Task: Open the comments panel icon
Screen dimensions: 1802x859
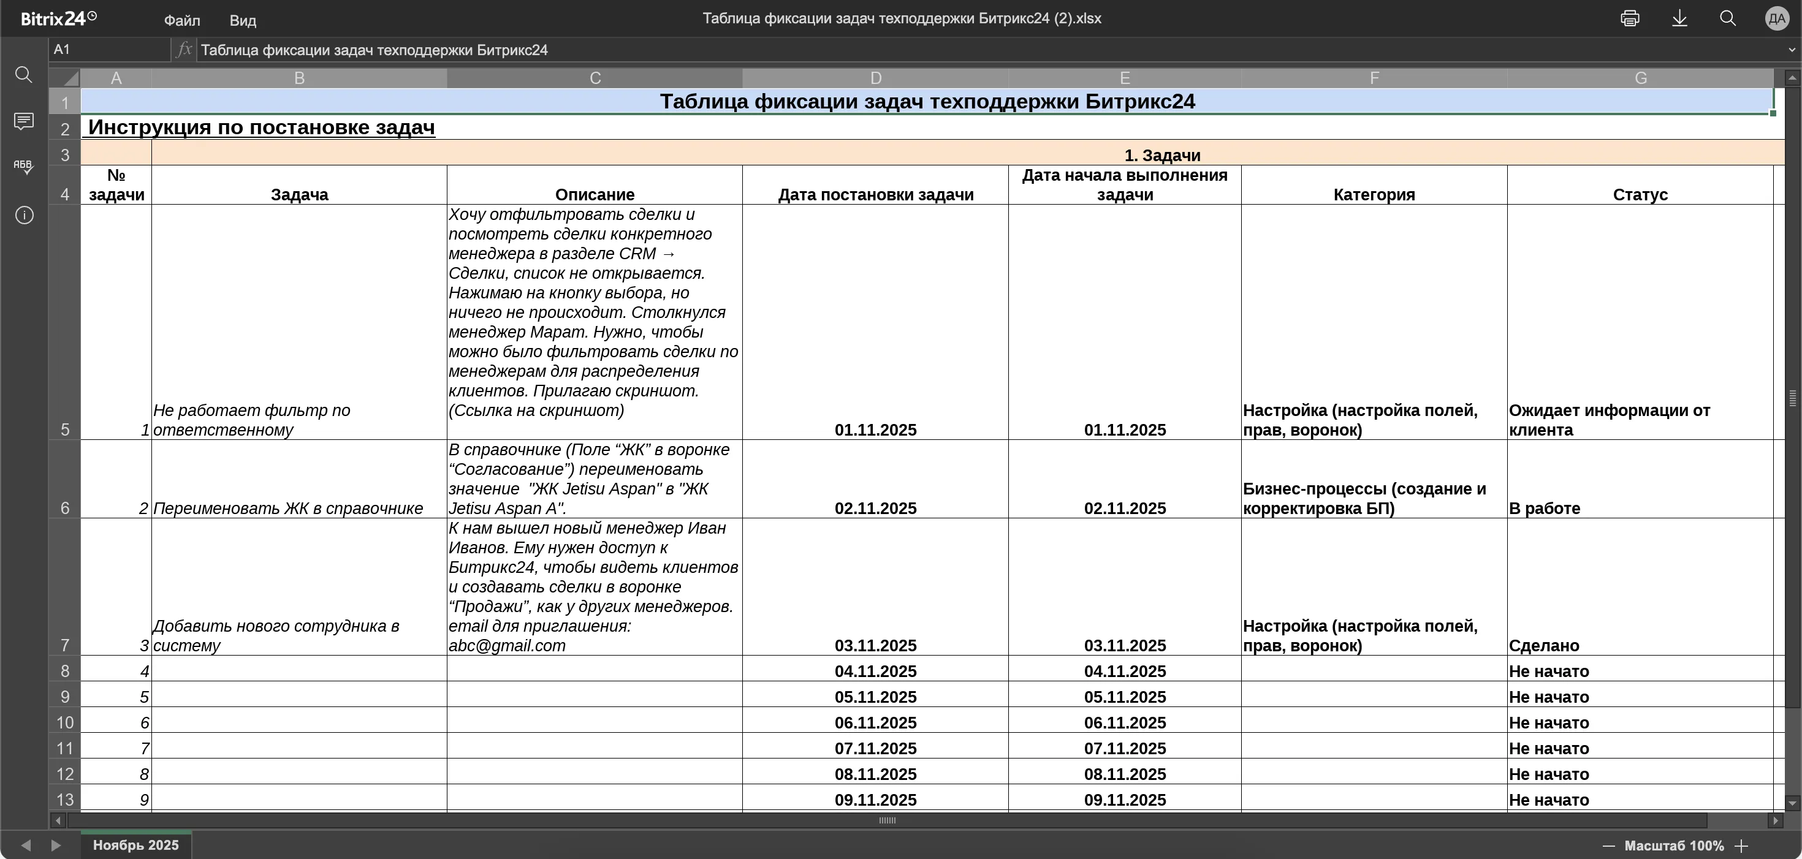Action: coord(24,122)
